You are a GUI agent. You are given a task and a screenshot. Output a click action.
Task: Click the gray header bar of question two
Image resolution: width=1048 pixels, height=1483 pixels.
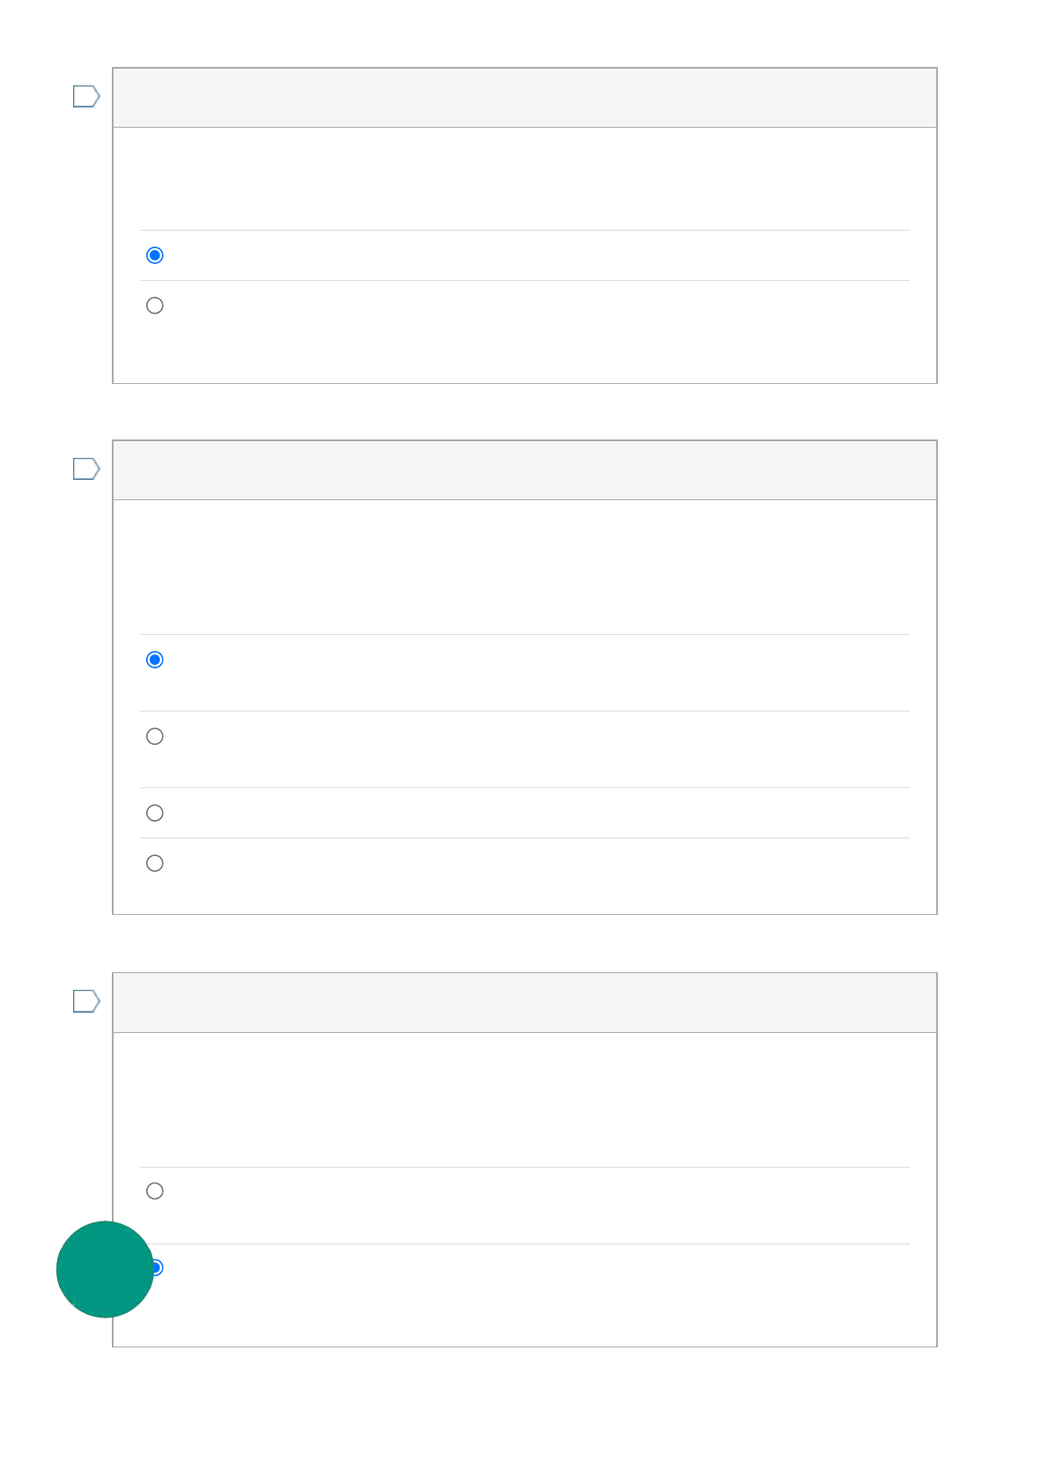click(x=524, y=470)
